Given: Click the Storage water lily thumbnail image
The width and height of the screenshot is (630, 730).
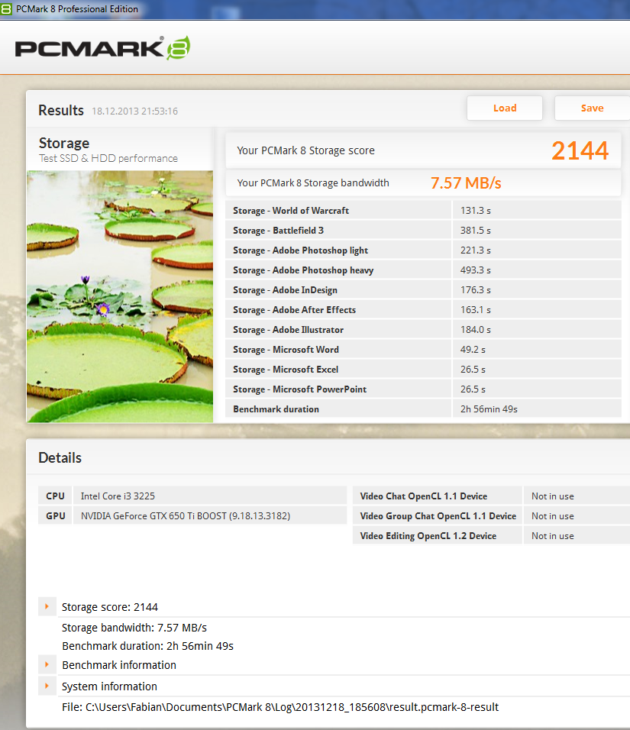Looking at the screenshot, I should tap(120, 296).
